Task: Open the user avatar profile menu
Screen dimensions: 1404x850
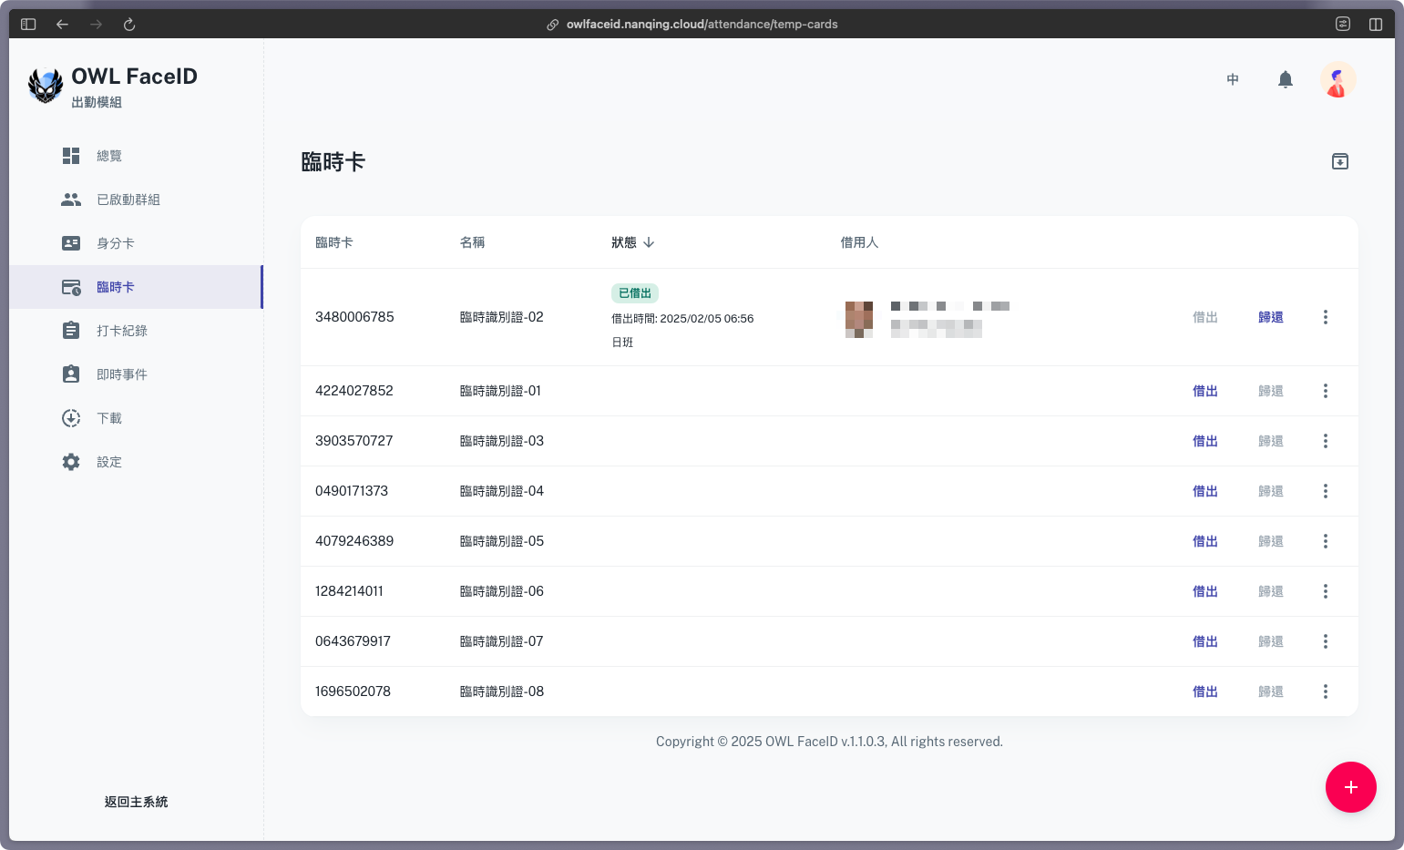Action: pyautogui.click(x=1337, y=80)
